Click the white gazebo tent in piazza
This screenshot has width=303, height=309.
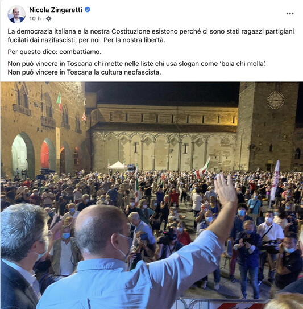click(x=118, y=166)
